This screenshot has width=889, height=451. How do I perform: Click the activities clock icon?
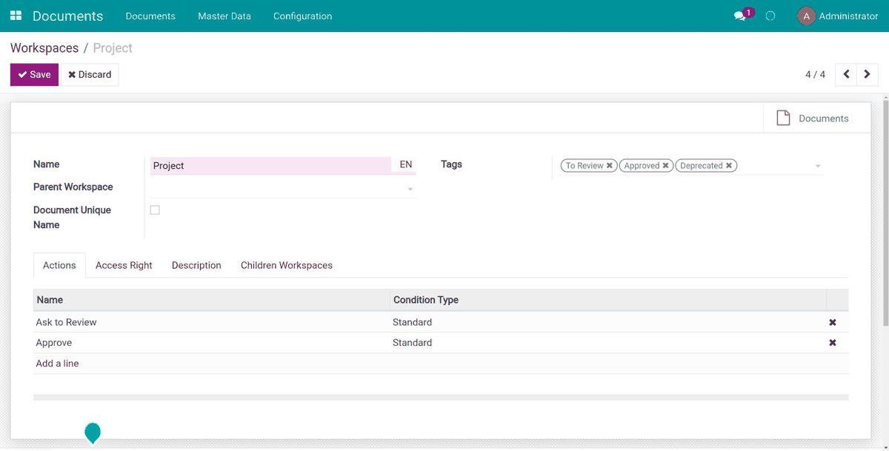tap(770, 16)
